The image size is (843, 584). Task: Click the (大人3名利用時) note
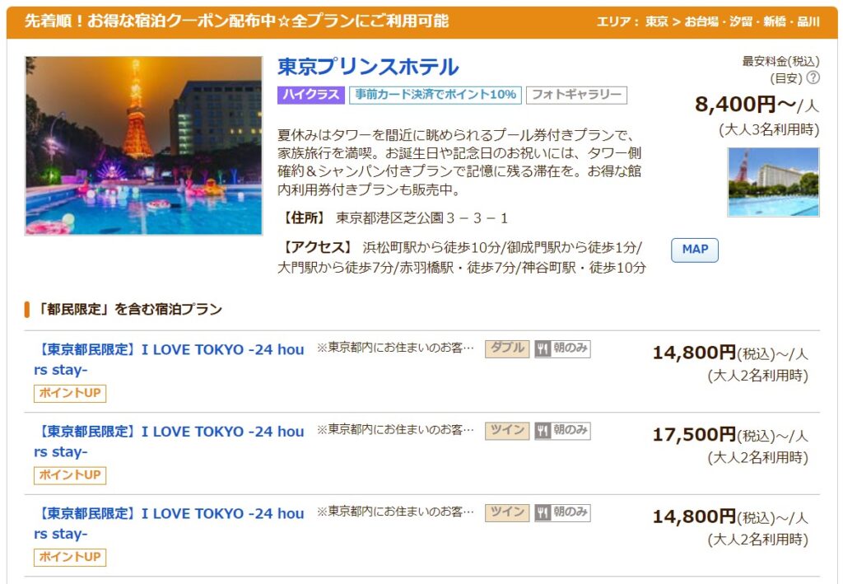[769, 130]
